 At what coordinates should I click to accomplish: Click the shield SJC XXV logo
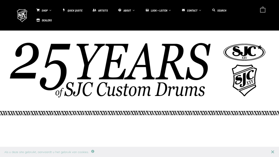tap(244, 80)
